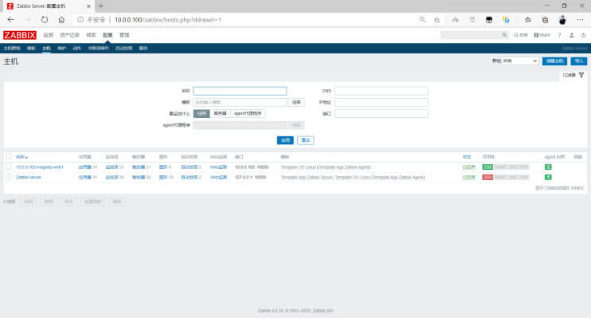Focus the Name filter input field
591x318 pixels.
point(240,91)
